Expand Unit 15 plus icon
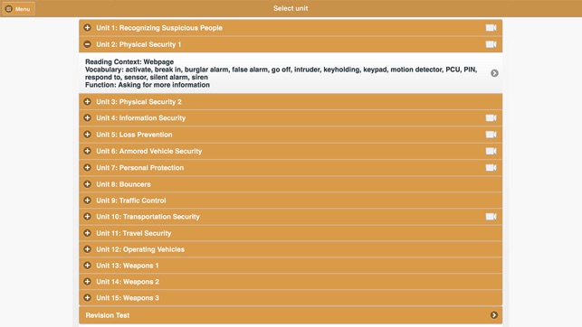Screen dimensions: 582x327 tap(87, 298)
